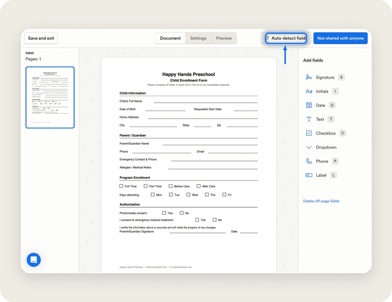Click the 'Program Enrollment' section heading
The height and width of the screenshot is (302, 392).
coord(135,178)
